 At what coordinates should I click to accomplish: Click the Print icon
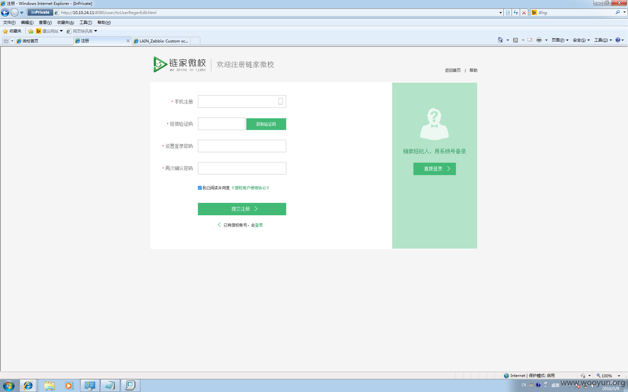point(539,40)
